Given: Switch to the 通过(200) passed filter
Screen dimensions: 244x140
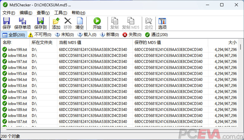Looking at the screenshot, I should (156, 35).
